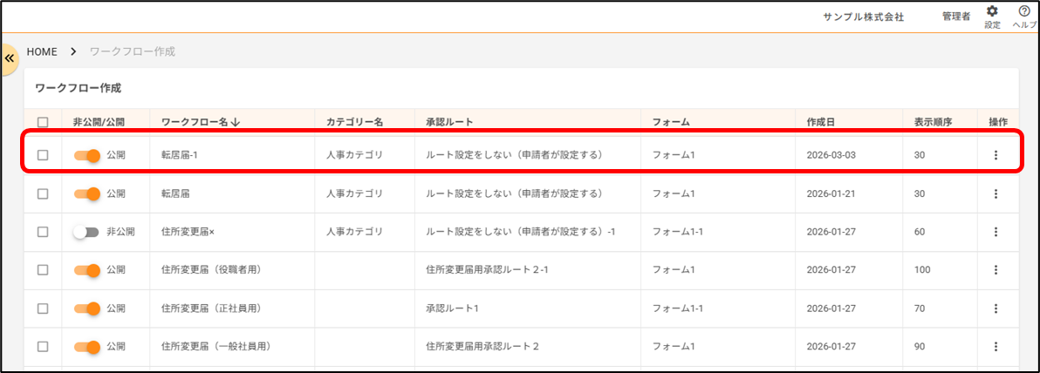The width and height of the screenshot is (1040, 373).
Task: Click the breadcrumb chevron after HOME
Action: coord(73,51)
